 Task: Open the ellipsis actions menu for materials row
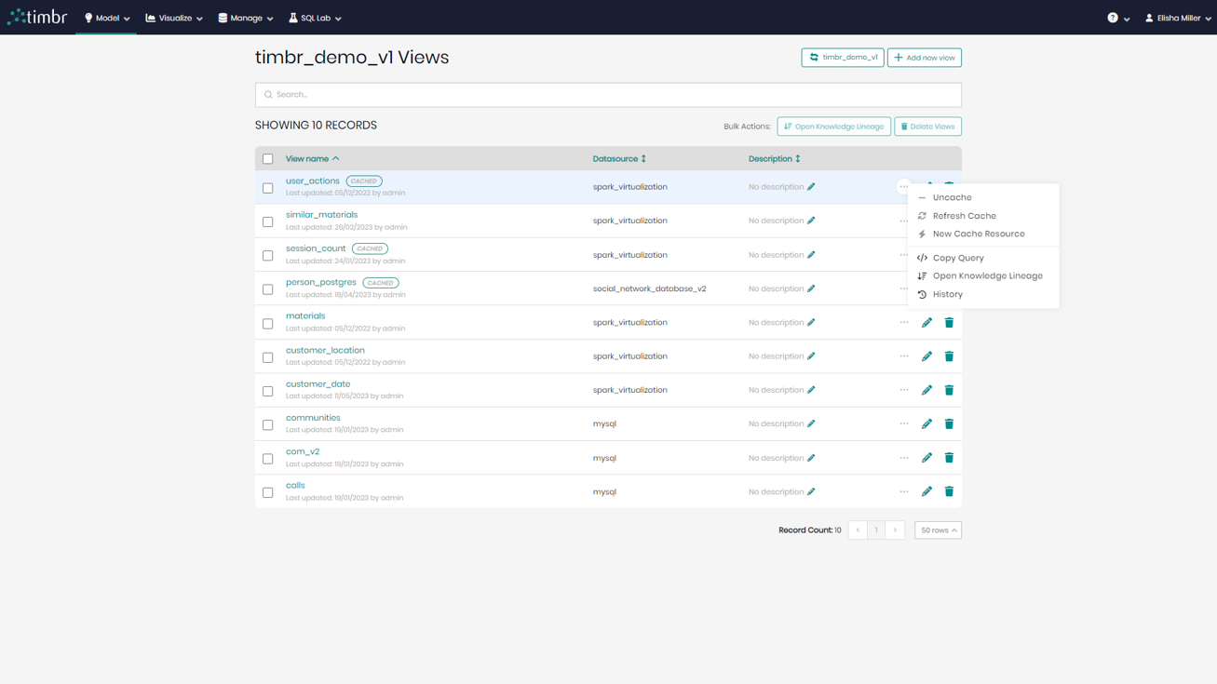(x=902, y=322)
